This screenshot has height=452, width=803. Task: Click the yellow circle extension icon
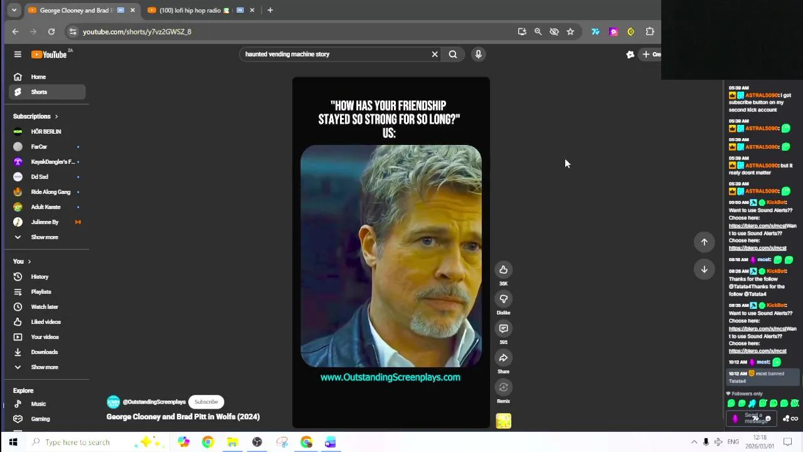point(631,31)
